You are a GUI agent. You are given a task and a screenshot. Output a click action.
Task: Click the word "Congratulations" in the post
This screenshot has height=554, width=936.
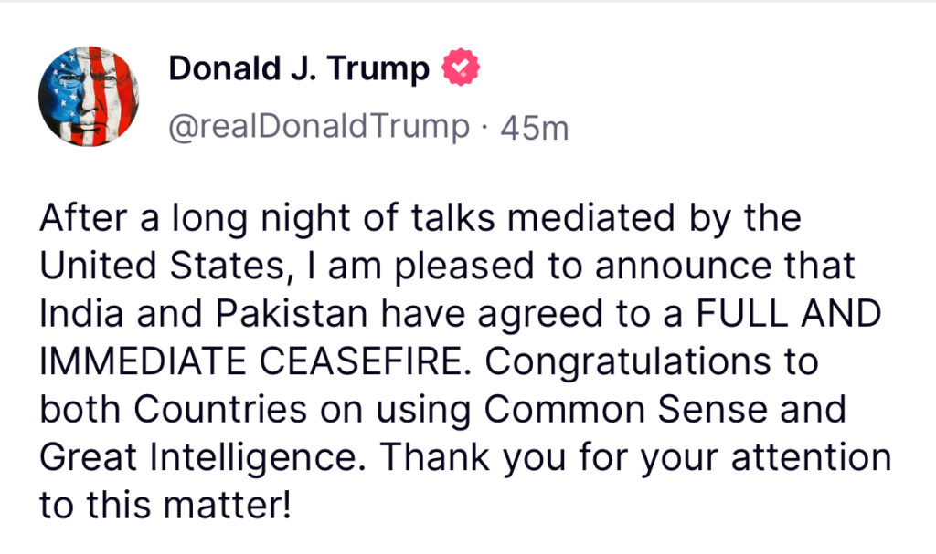[627, 362]
